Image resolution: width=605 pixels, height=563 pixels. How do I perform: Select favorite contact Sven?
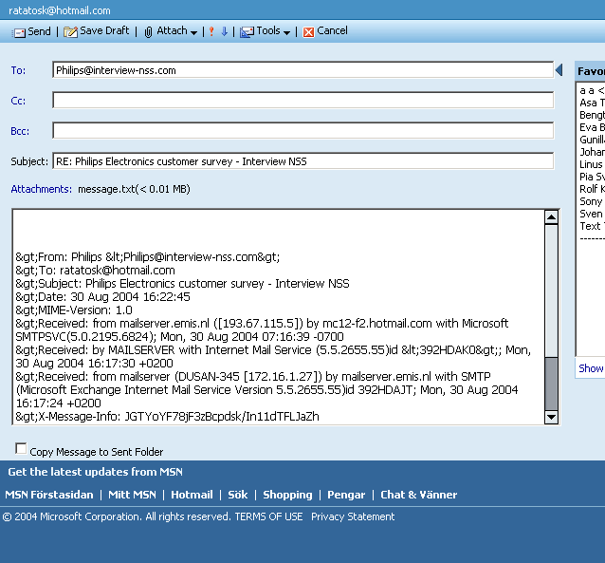tap(591, 214)
